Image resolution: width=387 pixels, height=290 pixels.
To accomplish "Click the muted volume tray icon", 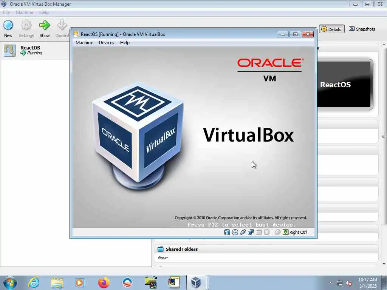I will [349, 283].
